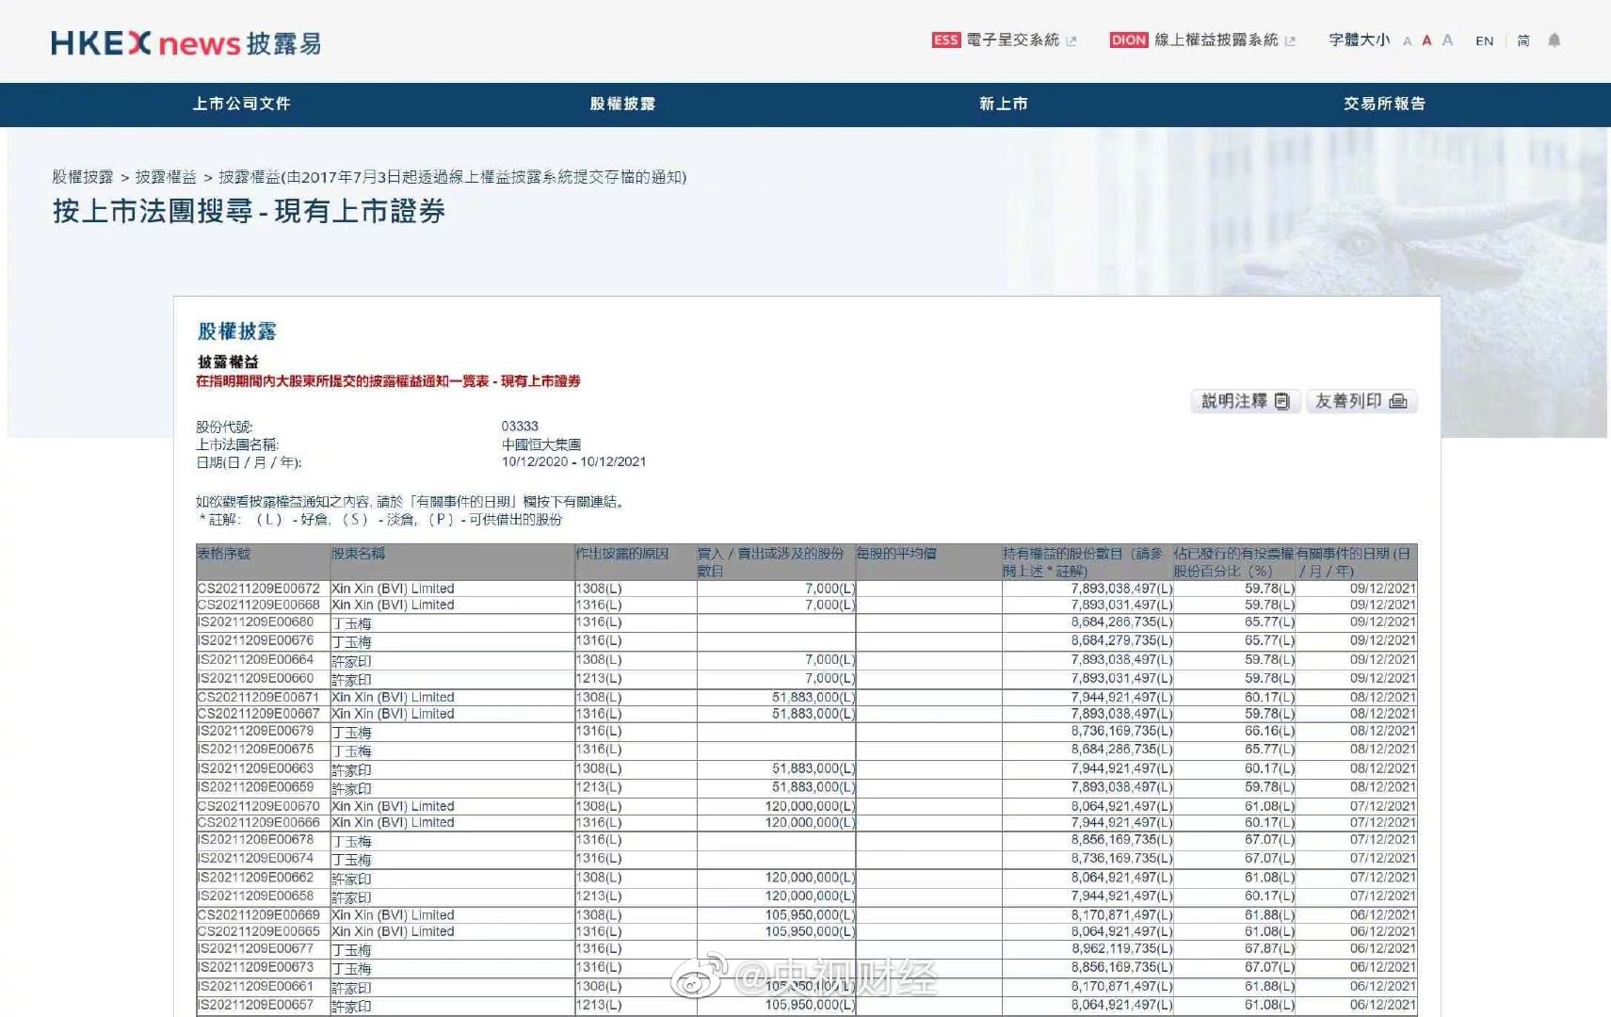Click form serial IS20211209E00676
The image size is (1611, 1017).
[x=255, y=640]
